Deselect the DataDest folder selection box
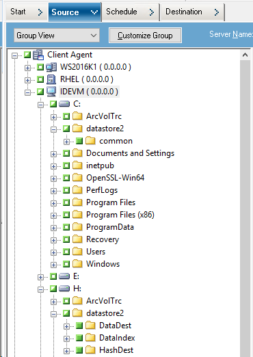Viewport: 253px width, 357px height. point(79,326)
